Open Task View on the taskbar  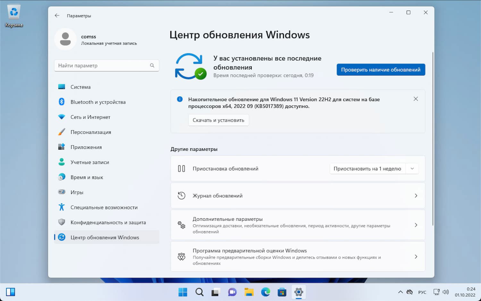215,292
